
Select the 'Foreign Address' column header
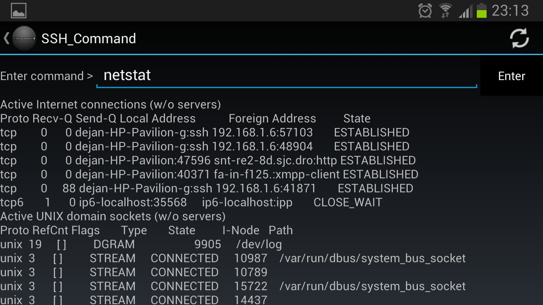pos(272,119)
